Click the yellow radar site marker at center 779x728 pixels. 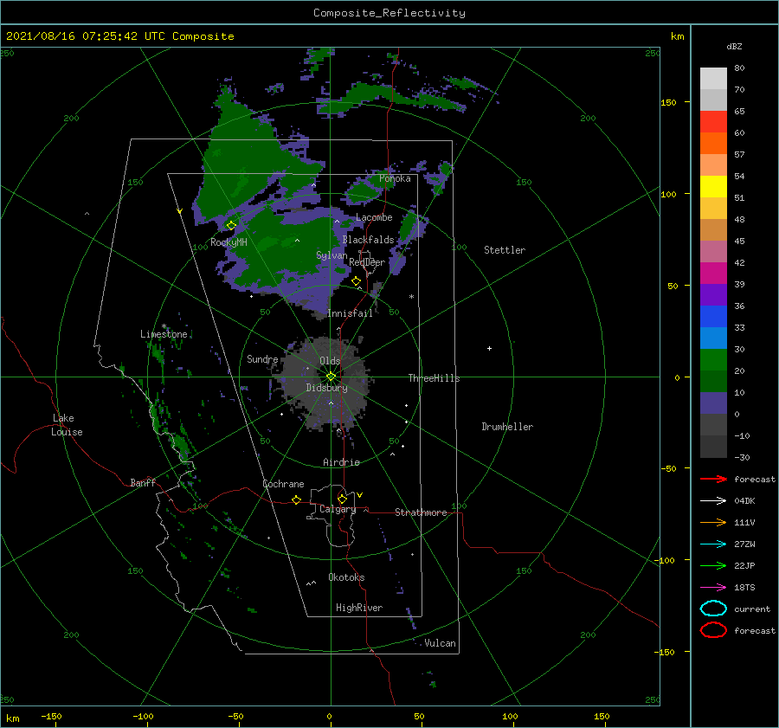(x=331, y=377)
